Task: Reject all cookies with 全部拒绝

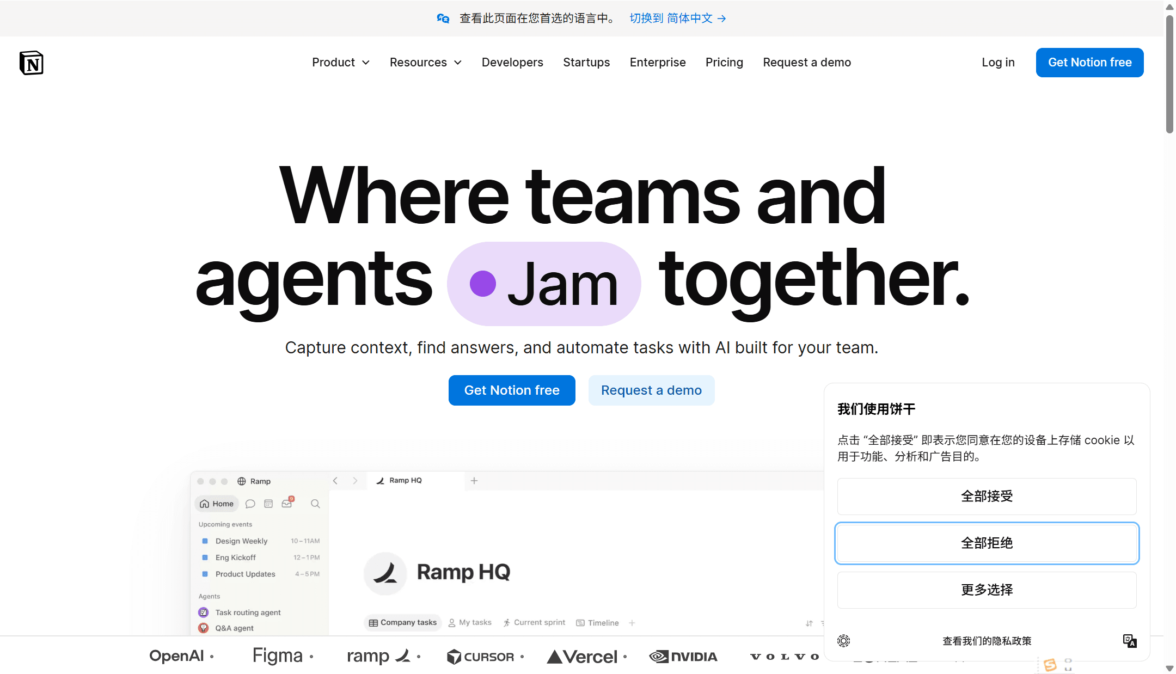Action: 987,543
